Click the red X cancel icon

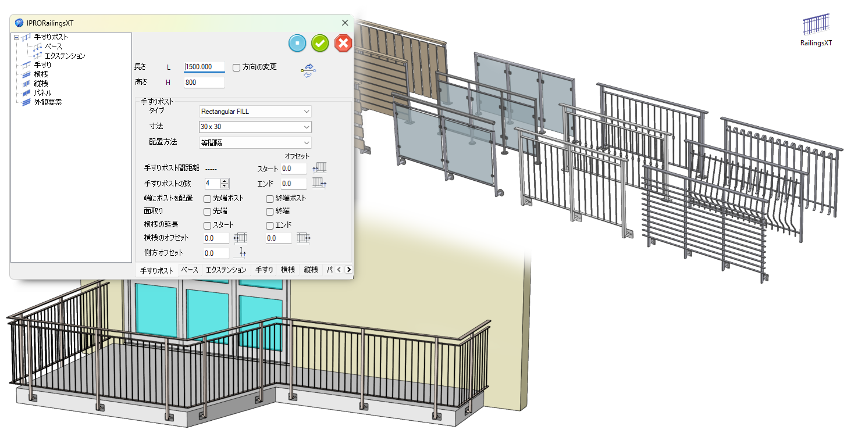tap(343, 44)
